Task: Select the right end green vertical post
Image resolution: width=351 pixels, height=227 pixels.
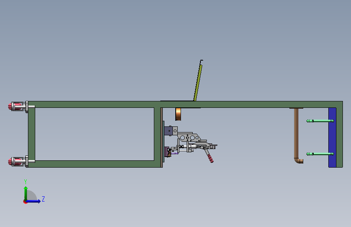Action: click(x=339, y=137)
